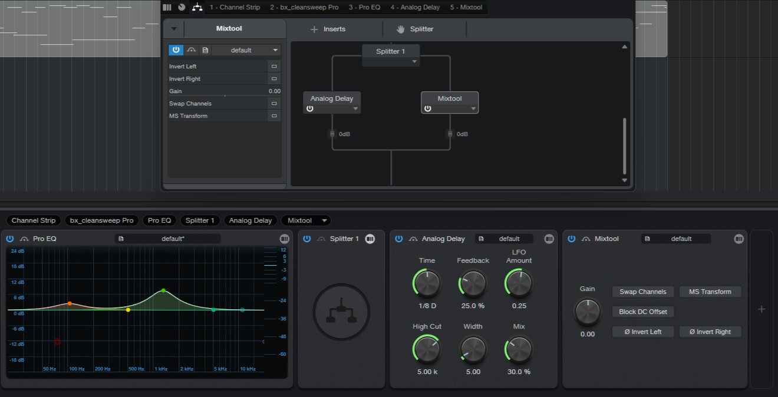Click the Analog Delay Feedback knob

(x=473, y=283)
